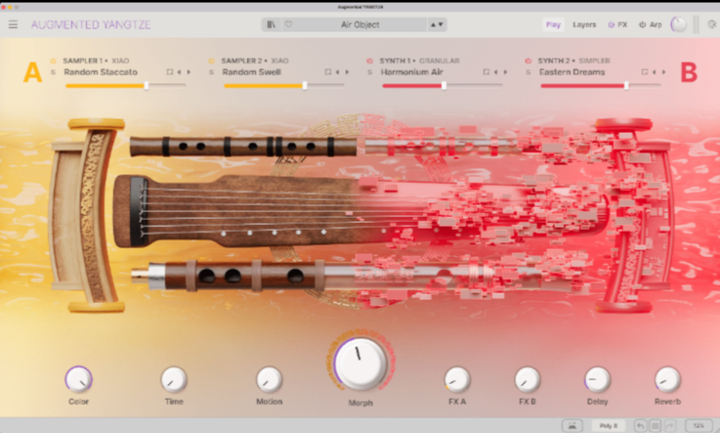Click the master volume knob

click(679, 24)
